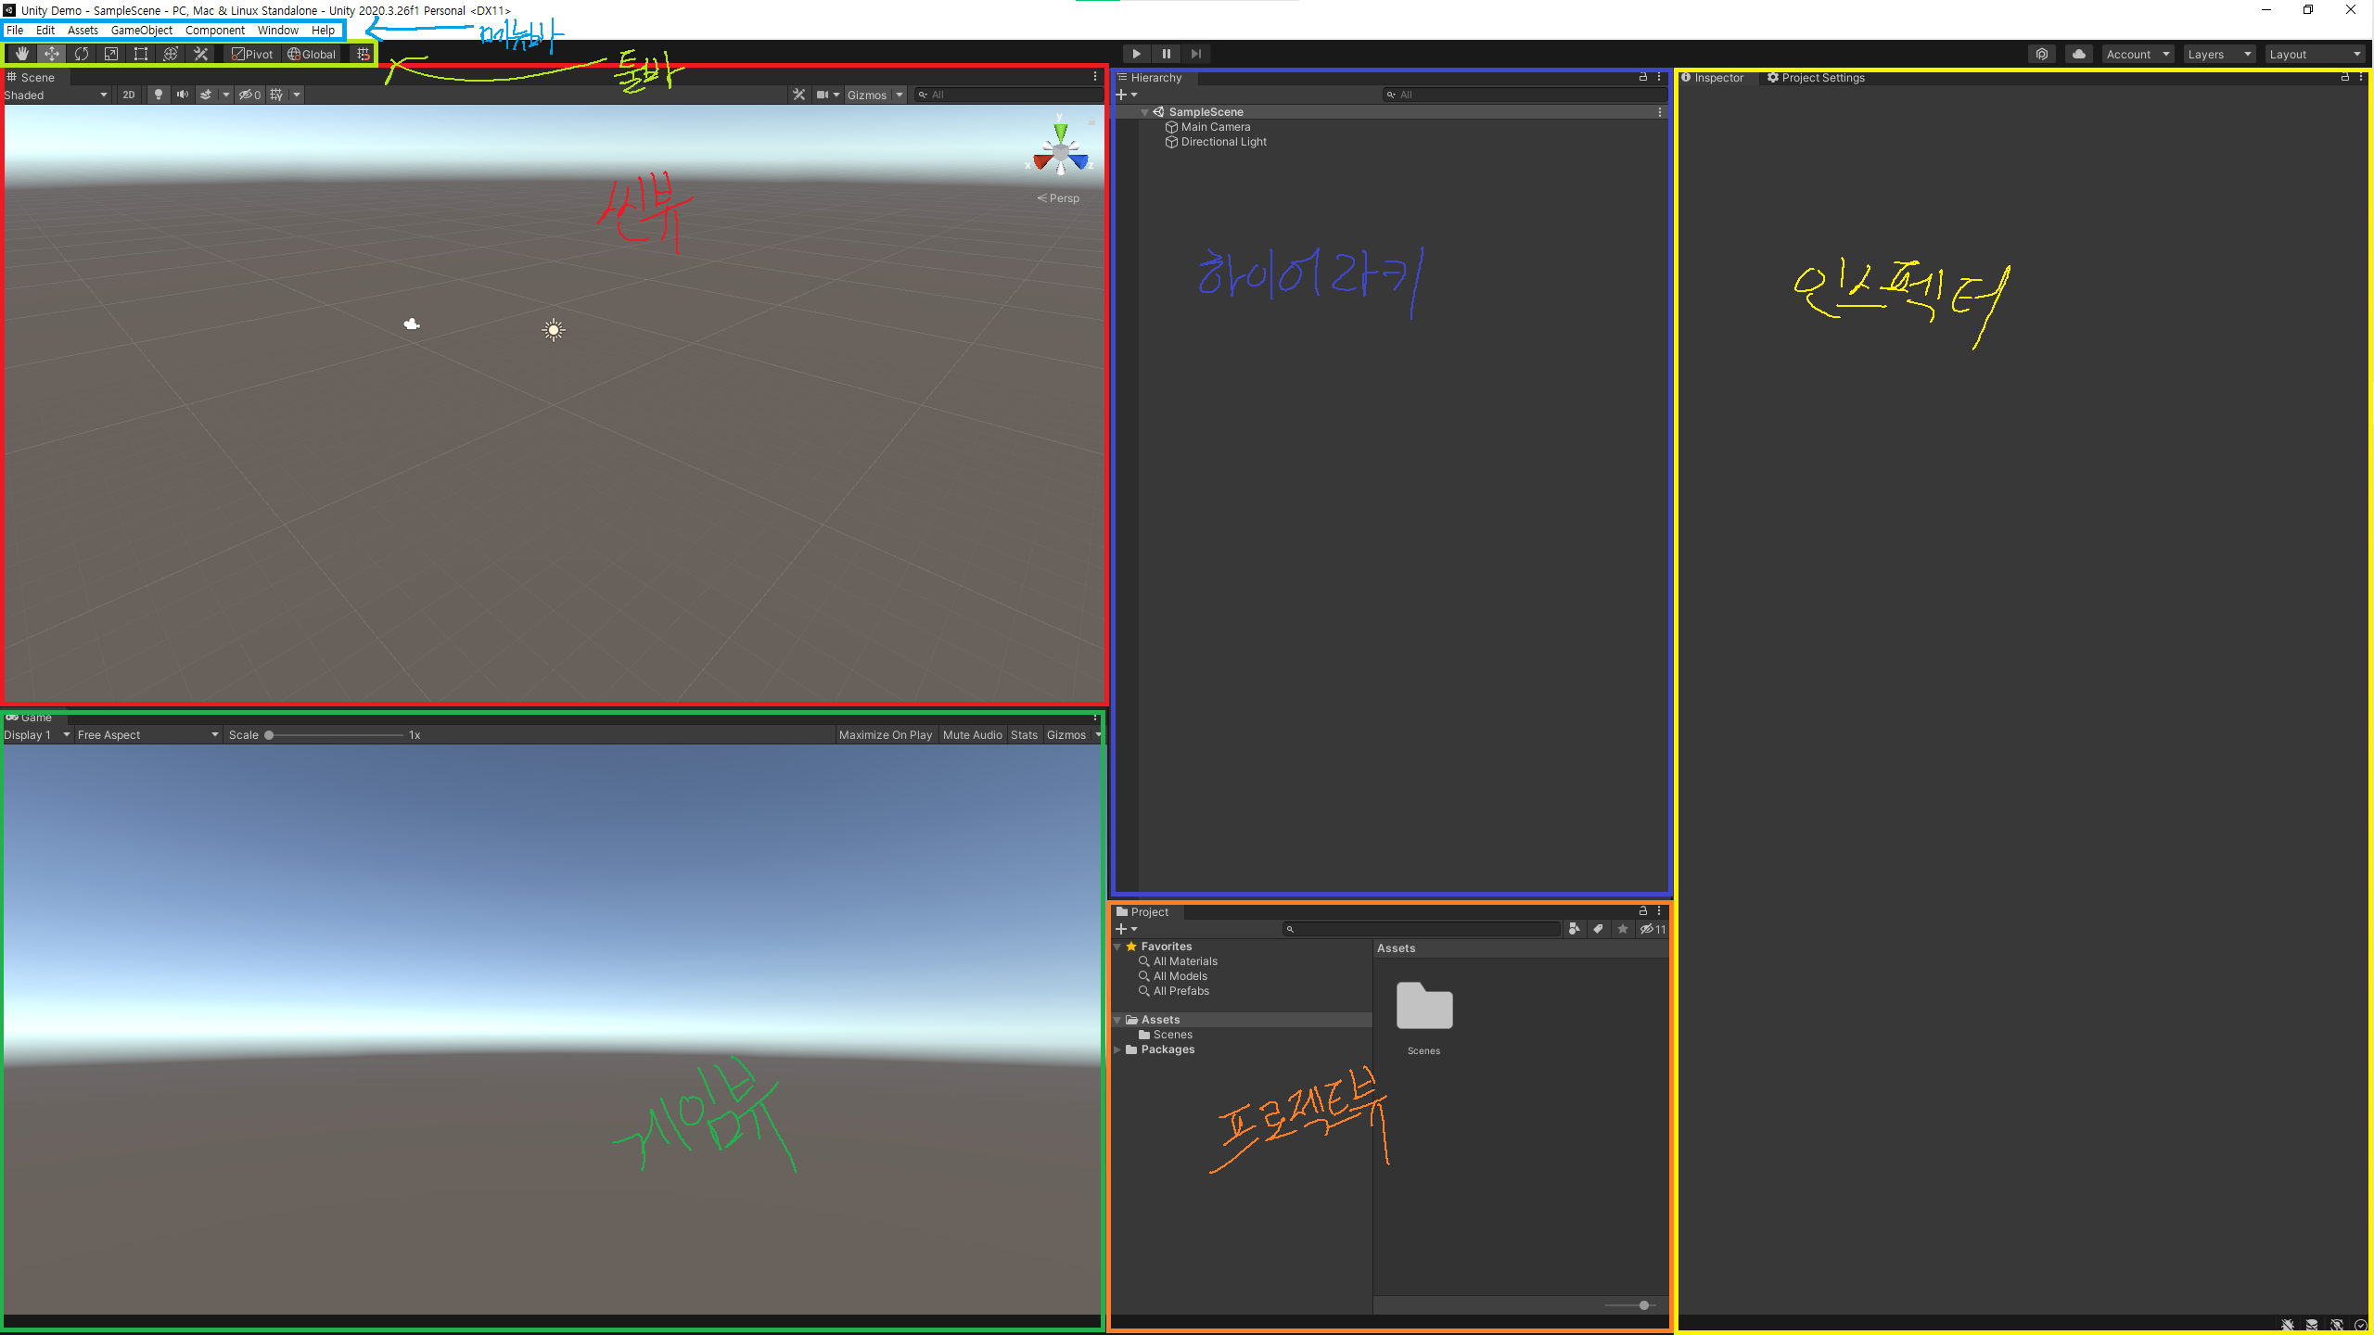2374x1335 pixels.
Task: Open Scene view Gizmos button
Action: tap(867, 95)
